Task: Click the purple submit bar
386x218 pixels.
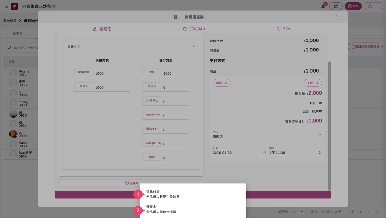Action: tap(193, 195)
